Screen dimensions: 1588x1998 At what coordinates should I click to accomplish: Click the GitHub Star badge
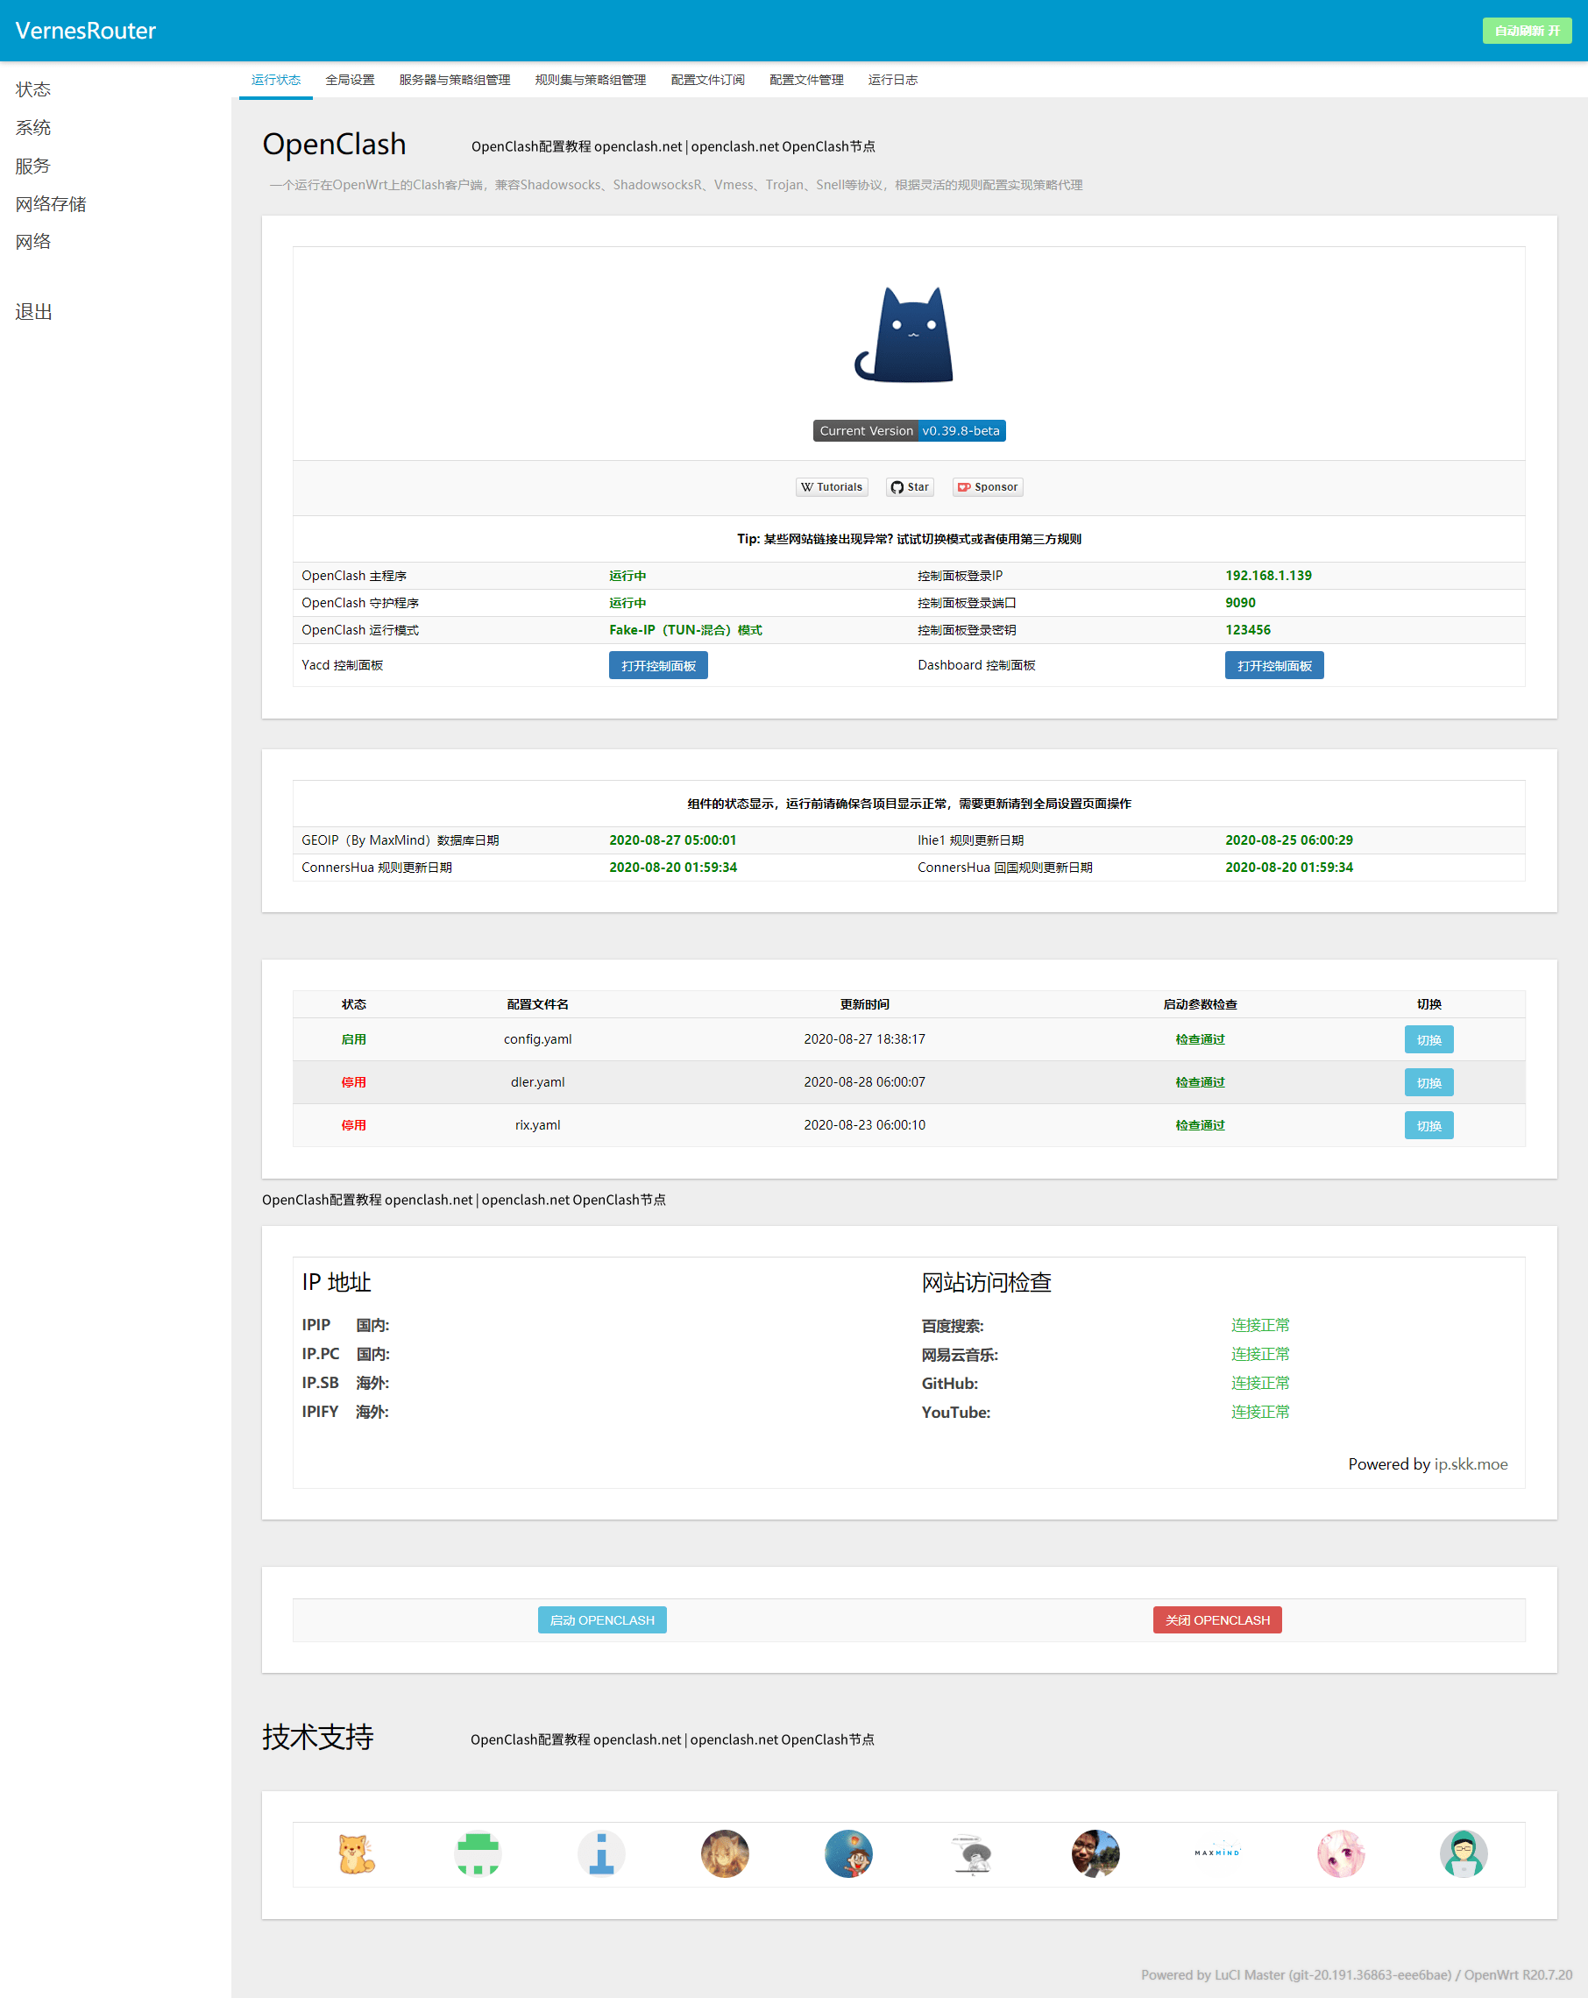click(910, 487)
